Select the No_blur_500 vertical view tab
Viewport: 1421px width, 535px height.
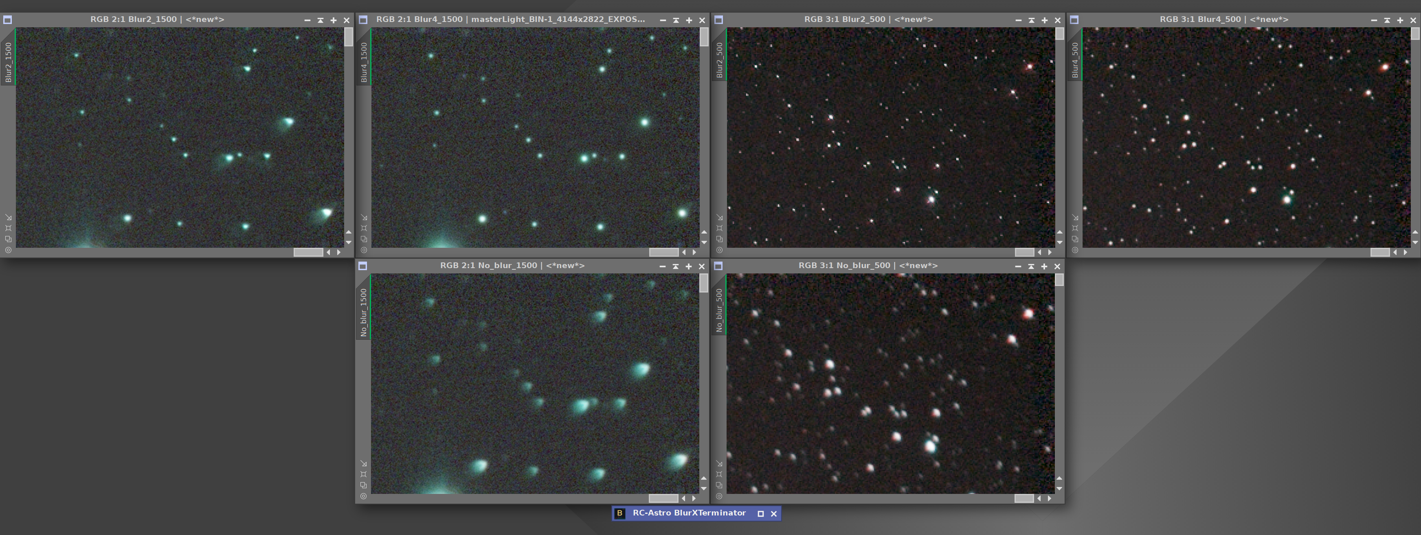point(719,310)
